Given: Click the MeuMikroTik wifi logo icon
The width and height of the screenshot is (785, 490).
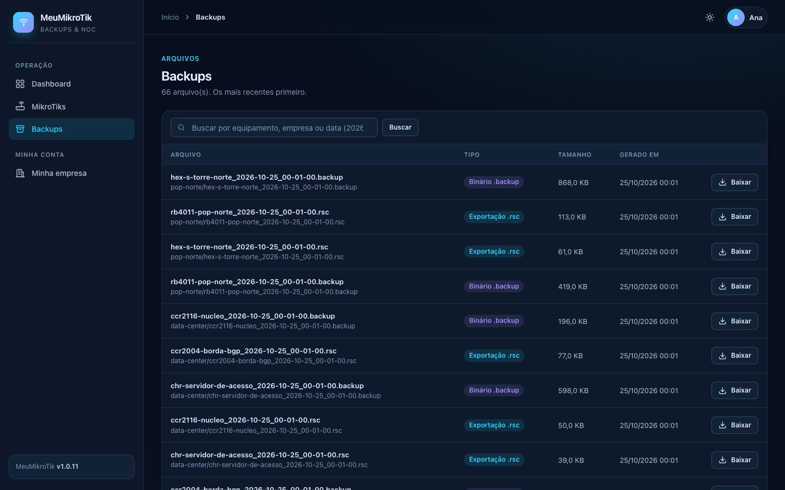Looking at the screenshot, I should 23,22.
